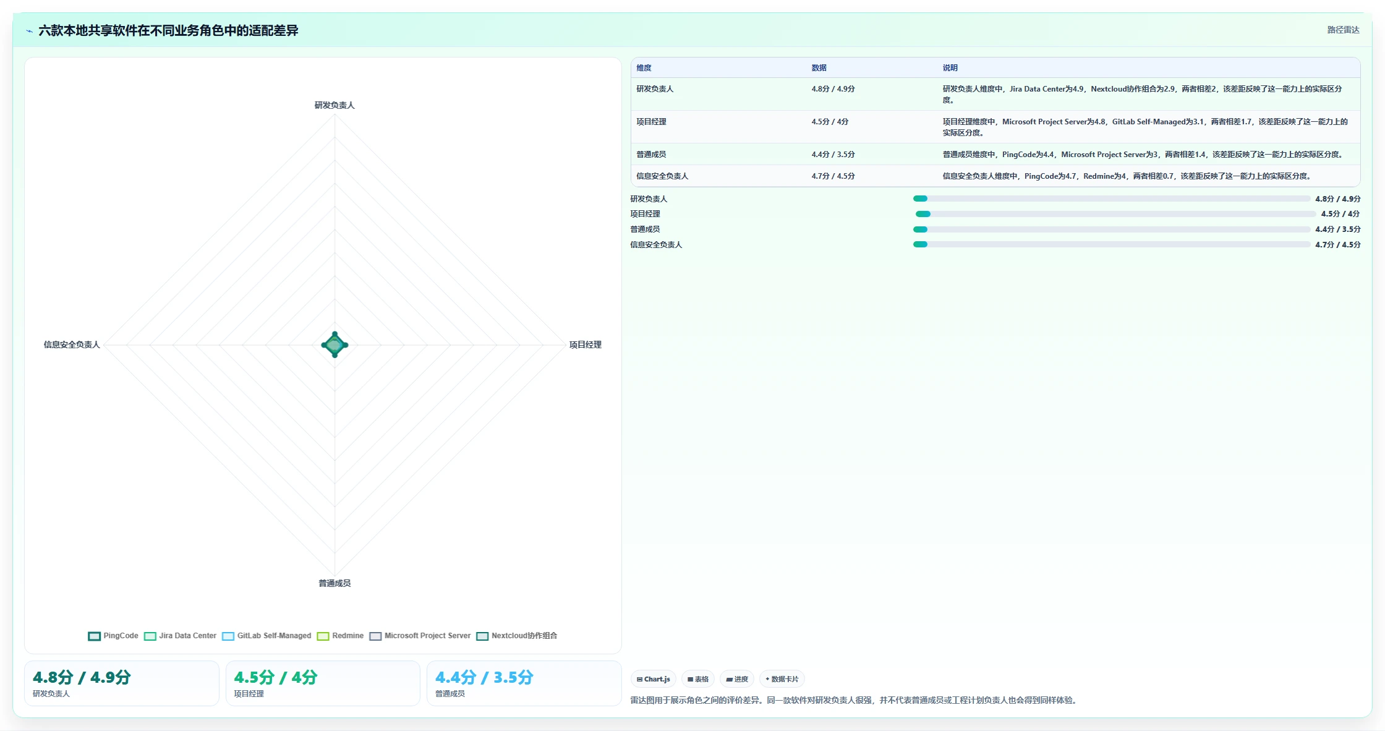Open the 4.5分 / 4分 项目经理 data card
The image size is (1385, 731).
point(323,683)
